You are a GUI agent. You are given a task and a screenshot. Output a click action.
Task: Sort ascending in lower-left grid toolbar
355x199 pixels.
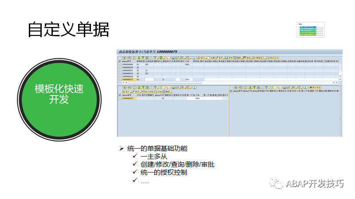pyautogui.click(x=139, y=88)
